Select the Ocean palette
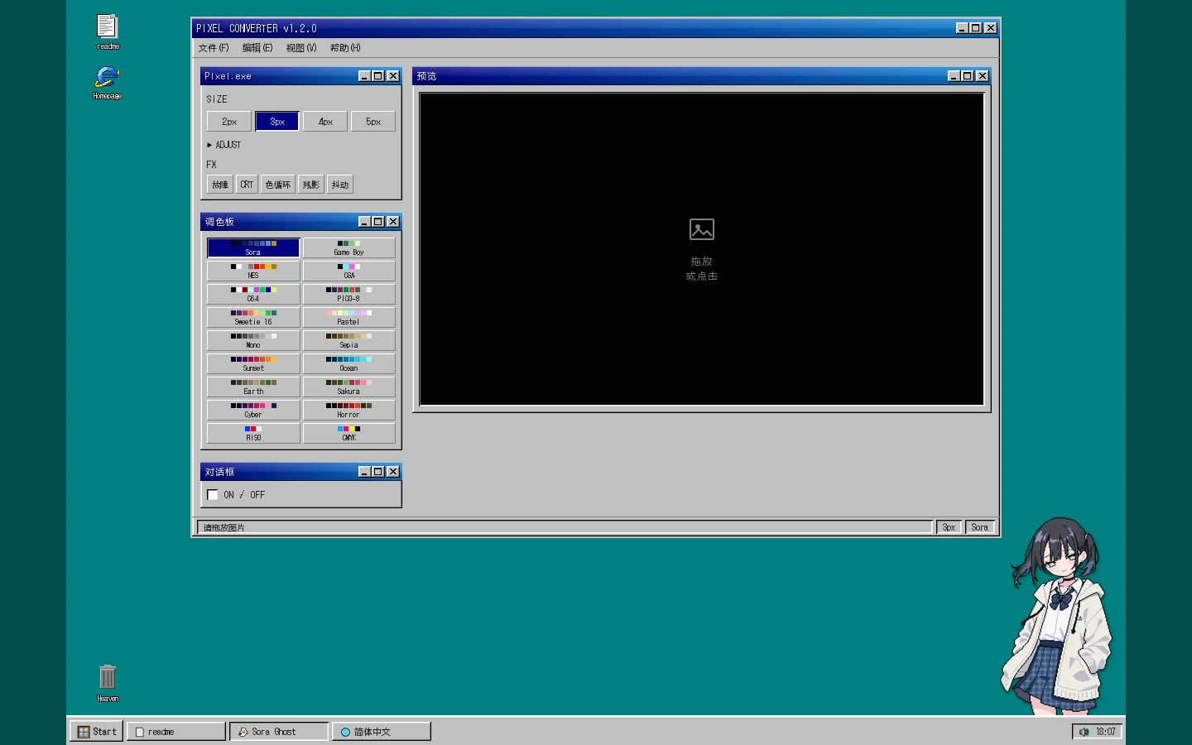The width and height of the screenshot is (1192, 745). click(349, 363)
